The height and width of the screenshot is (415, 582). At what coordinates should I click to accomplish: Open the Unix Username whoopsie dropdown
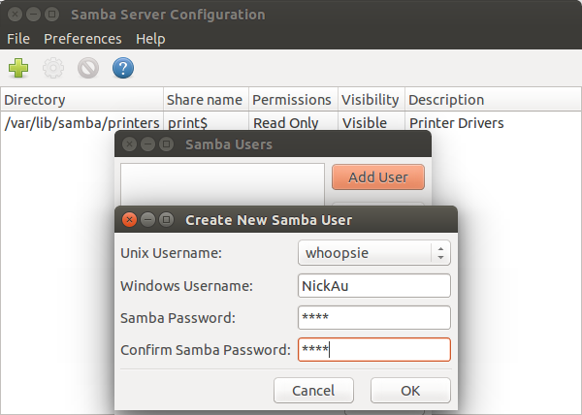point(374,253)
